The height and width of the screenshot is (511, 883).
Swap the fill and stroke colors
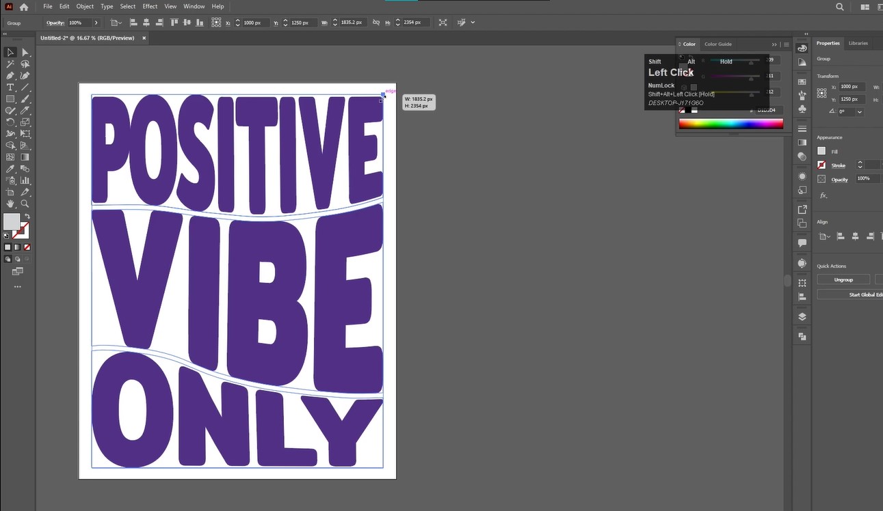[x=27, y=216]
